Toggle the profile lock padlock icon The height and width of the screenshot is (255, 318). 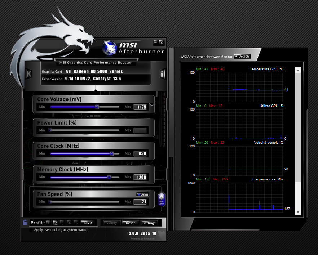pos(25,222)
